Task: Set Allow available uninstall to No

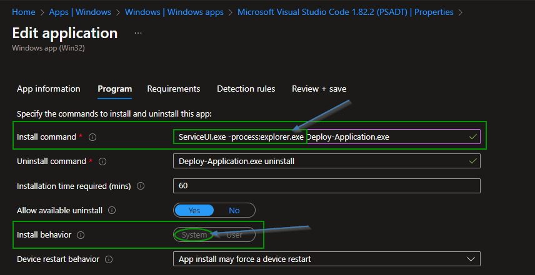Action: coord(234,210)
